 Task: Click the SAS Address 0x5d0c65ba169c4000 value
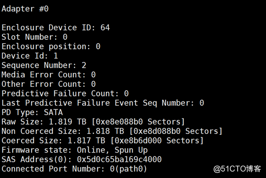point(119,159)
